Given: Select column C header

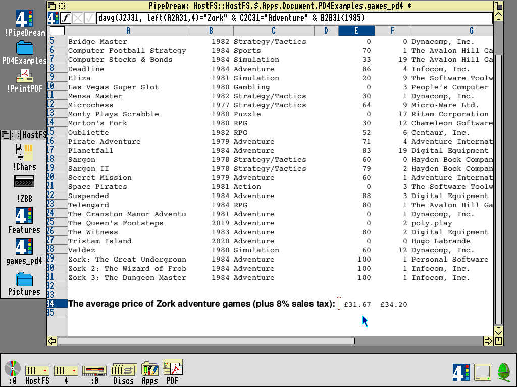Looking at the screenshot, I should point(274,31).
